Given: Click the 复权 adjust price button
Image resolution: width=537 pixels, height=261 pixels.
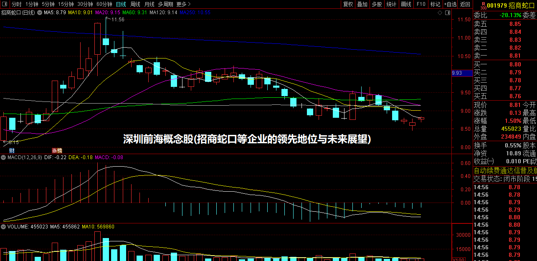Looking at the screenshot, I should [348, 4].
